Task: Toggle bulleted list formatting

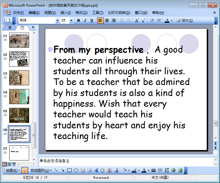Action: (x=129, y=21)
